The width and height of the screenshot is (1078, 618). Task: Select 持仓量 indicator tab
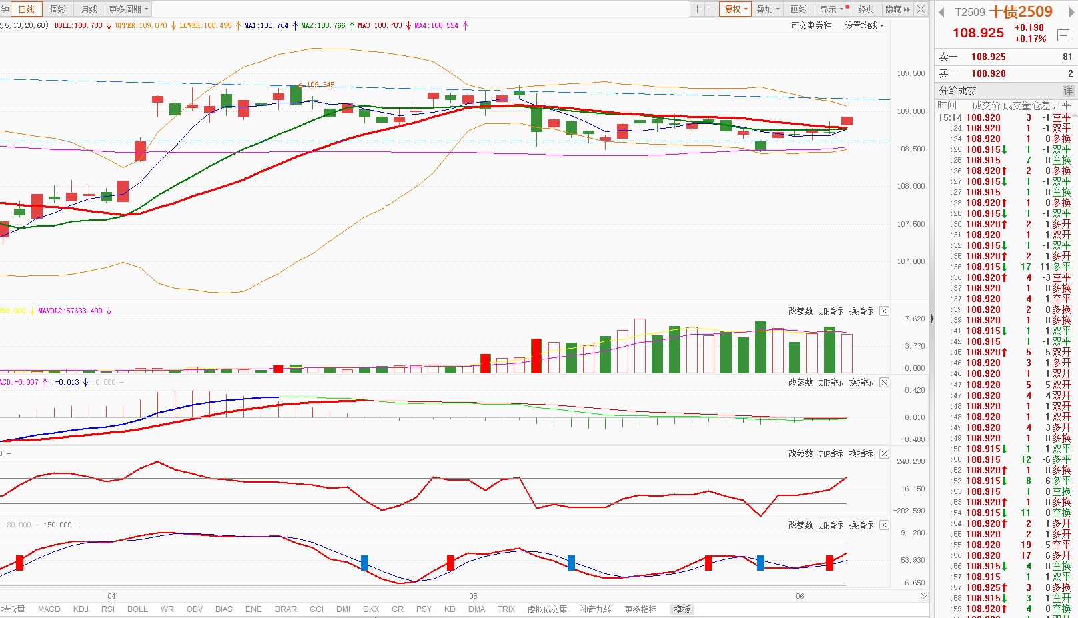(13, 609)
